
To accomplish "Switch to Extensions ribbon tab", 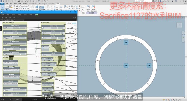I will click(51, 4).
